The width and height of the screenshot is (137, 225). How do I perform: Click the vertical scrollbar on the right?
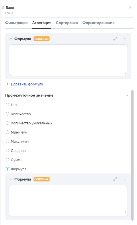(132, 155)
